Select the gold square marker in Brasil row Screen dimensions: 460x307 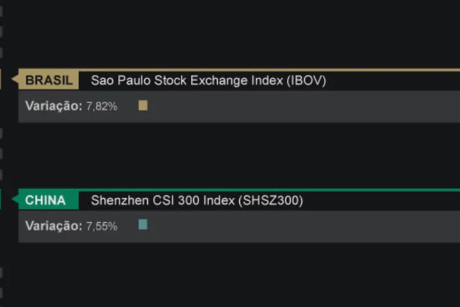tap(143, 106)
